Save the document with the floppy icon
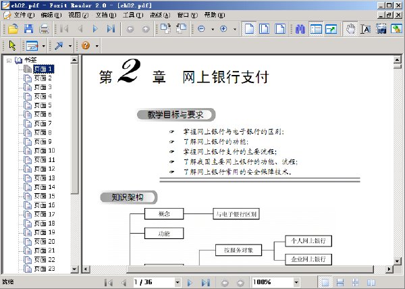Viewport: 405px width, 289px height. coord(28,28)
